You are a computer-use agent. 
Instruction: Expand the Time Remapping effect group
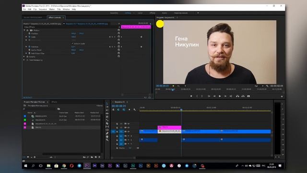pos(24,60)
